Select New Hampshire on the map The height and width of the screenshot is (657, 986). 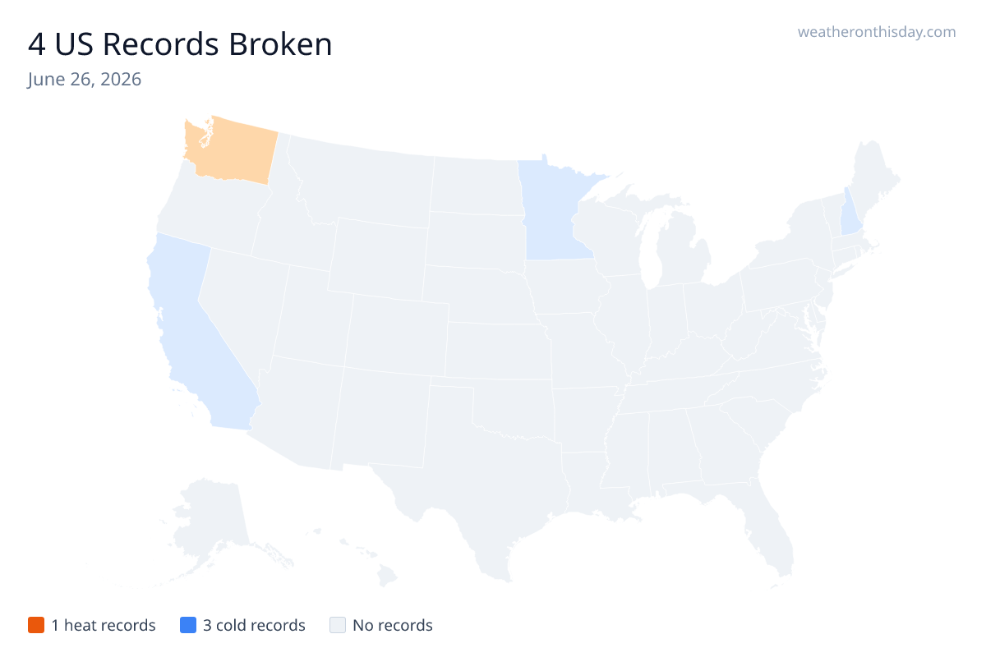pyautogui.click(x=851, y=212)
